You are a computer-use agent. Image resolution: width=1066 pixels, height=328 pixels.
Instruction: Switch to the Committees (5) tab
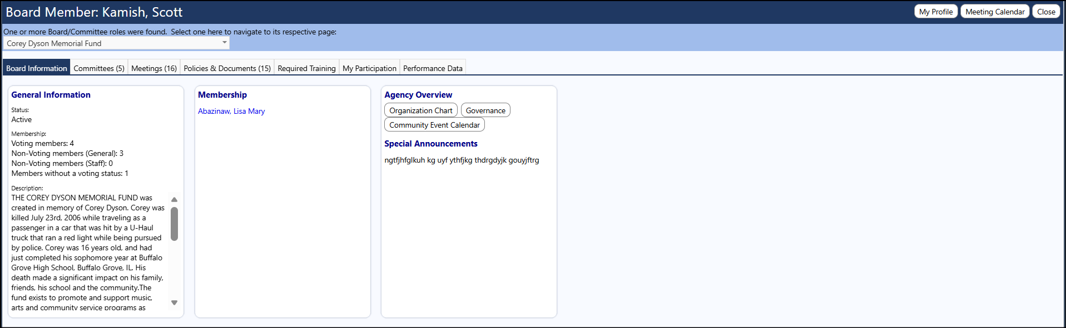pyautogui.click(x=99, y=68)
